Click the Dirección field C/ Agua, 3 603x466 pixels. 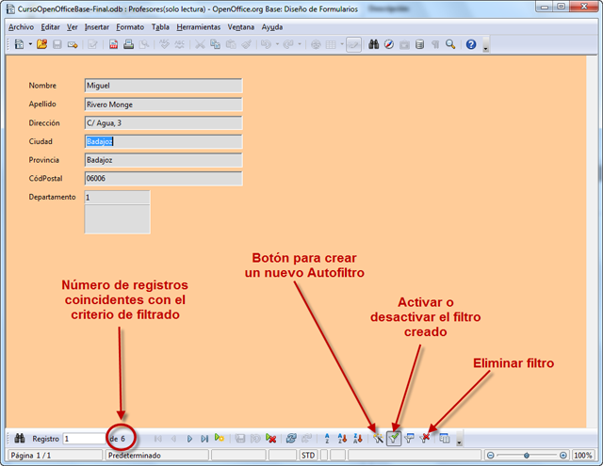point(163,123)
